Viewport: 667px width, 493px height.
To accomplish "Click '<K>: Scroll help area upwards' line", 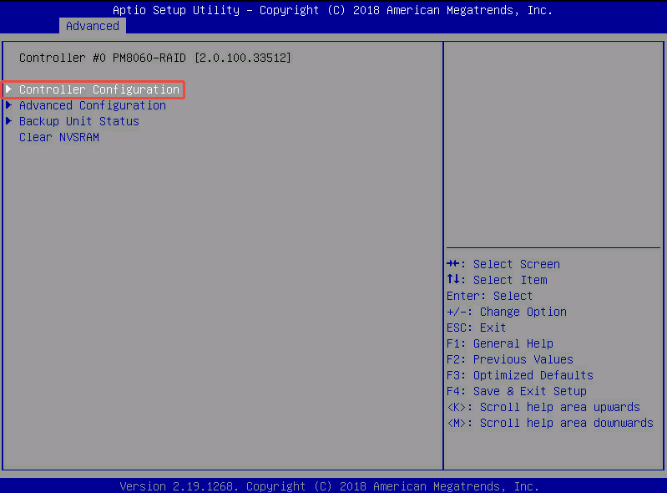I will (x=543, y=407).
